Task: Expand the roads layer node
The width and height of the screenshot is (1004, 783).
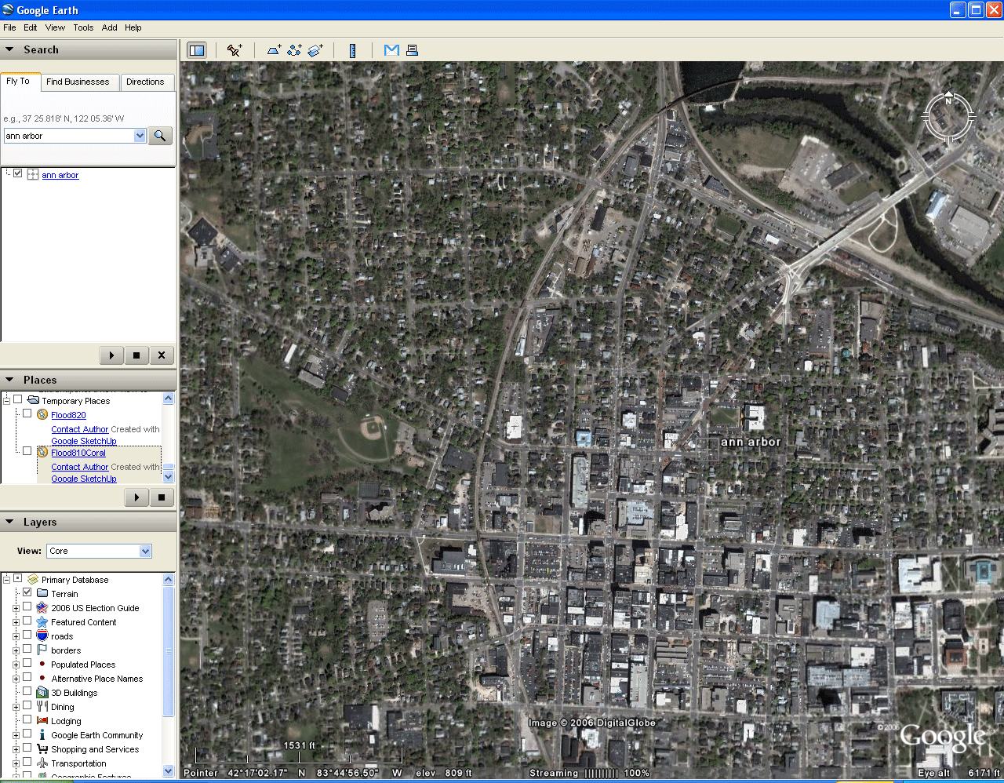Action: coord(16,636)
